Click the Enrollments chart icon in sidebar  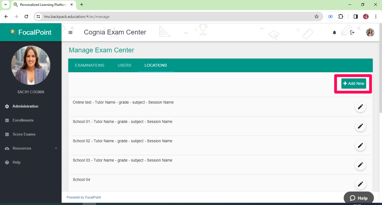click(x=7, y=120)
